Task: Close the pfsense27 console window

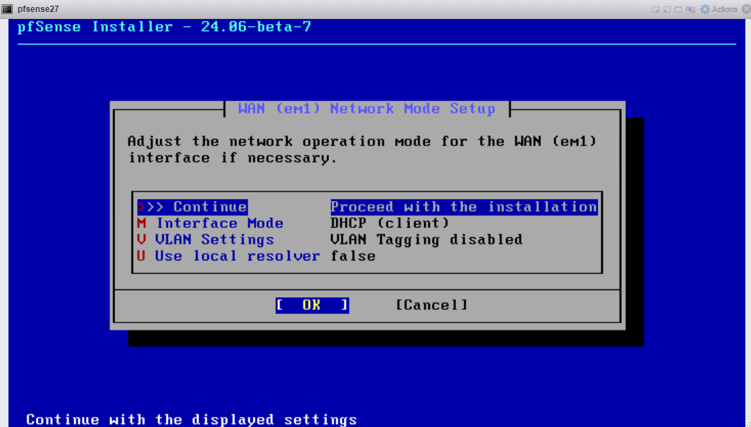Action: tap(746, 9)
